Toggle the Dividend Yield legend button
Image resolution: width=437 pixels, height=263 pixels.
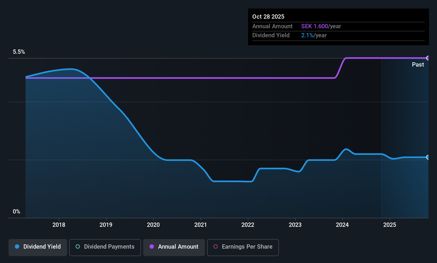click(x=38, y=247)
